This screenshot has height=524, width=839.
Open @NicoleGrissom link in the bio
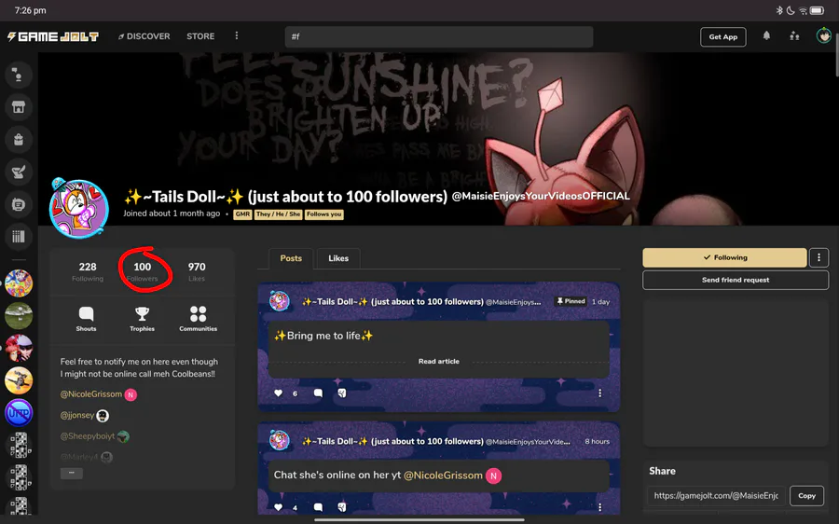coord(91,394)
